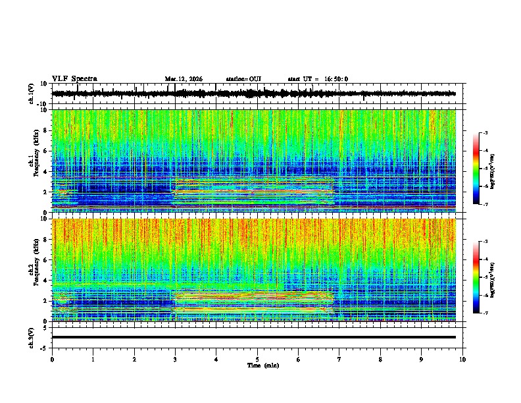Click the "Time (min)" axis label
Screen dimensions: 521x403
(x=263, y=365)
